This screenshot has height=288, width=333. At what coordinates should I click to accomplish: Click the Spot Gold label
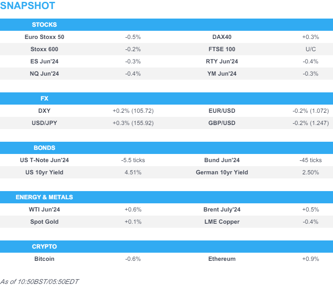click(x=44, y=222)
